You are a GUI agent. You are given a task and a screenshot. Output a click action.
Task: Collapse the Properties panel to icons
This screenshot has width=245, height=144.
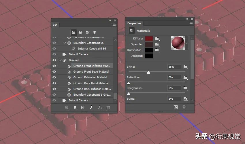[186, 19]
